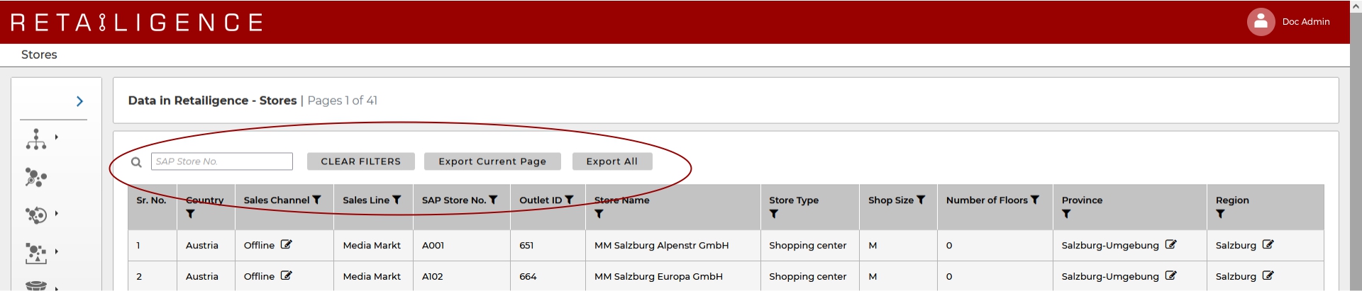Click the Doc Admin user avatar
This screenshot has width=1362, height=291.
click(1261, 22)
